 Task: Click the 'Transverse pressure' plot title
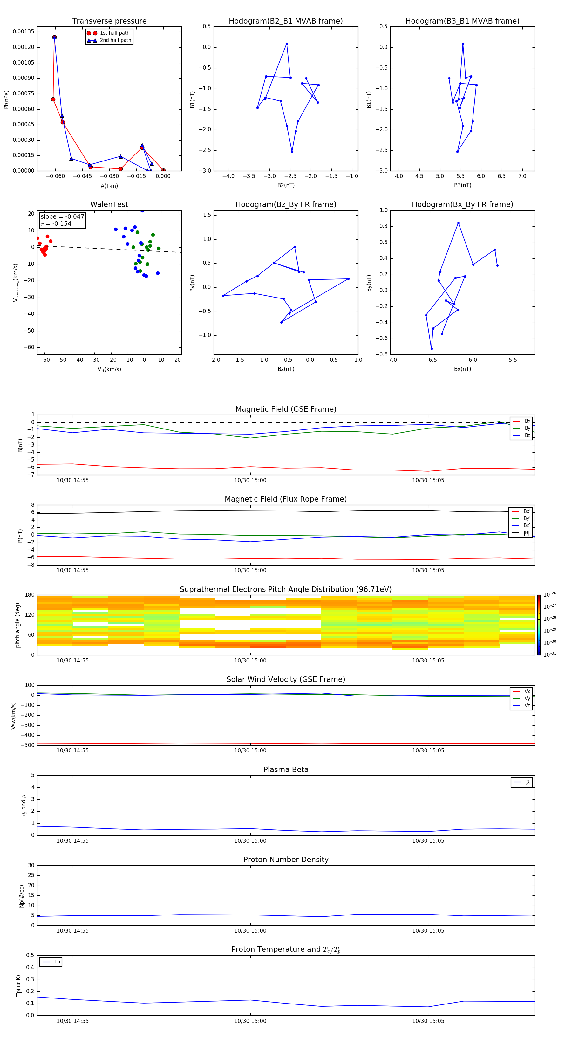click(109, 21)
